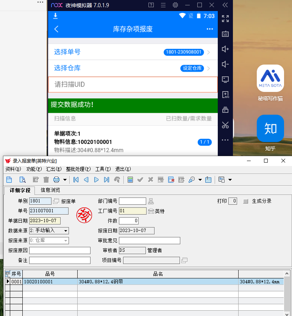Screen dimensions: 292x316
Task: Tap the back arrow in 库存杂项报废 header
Action: [57, 29]
